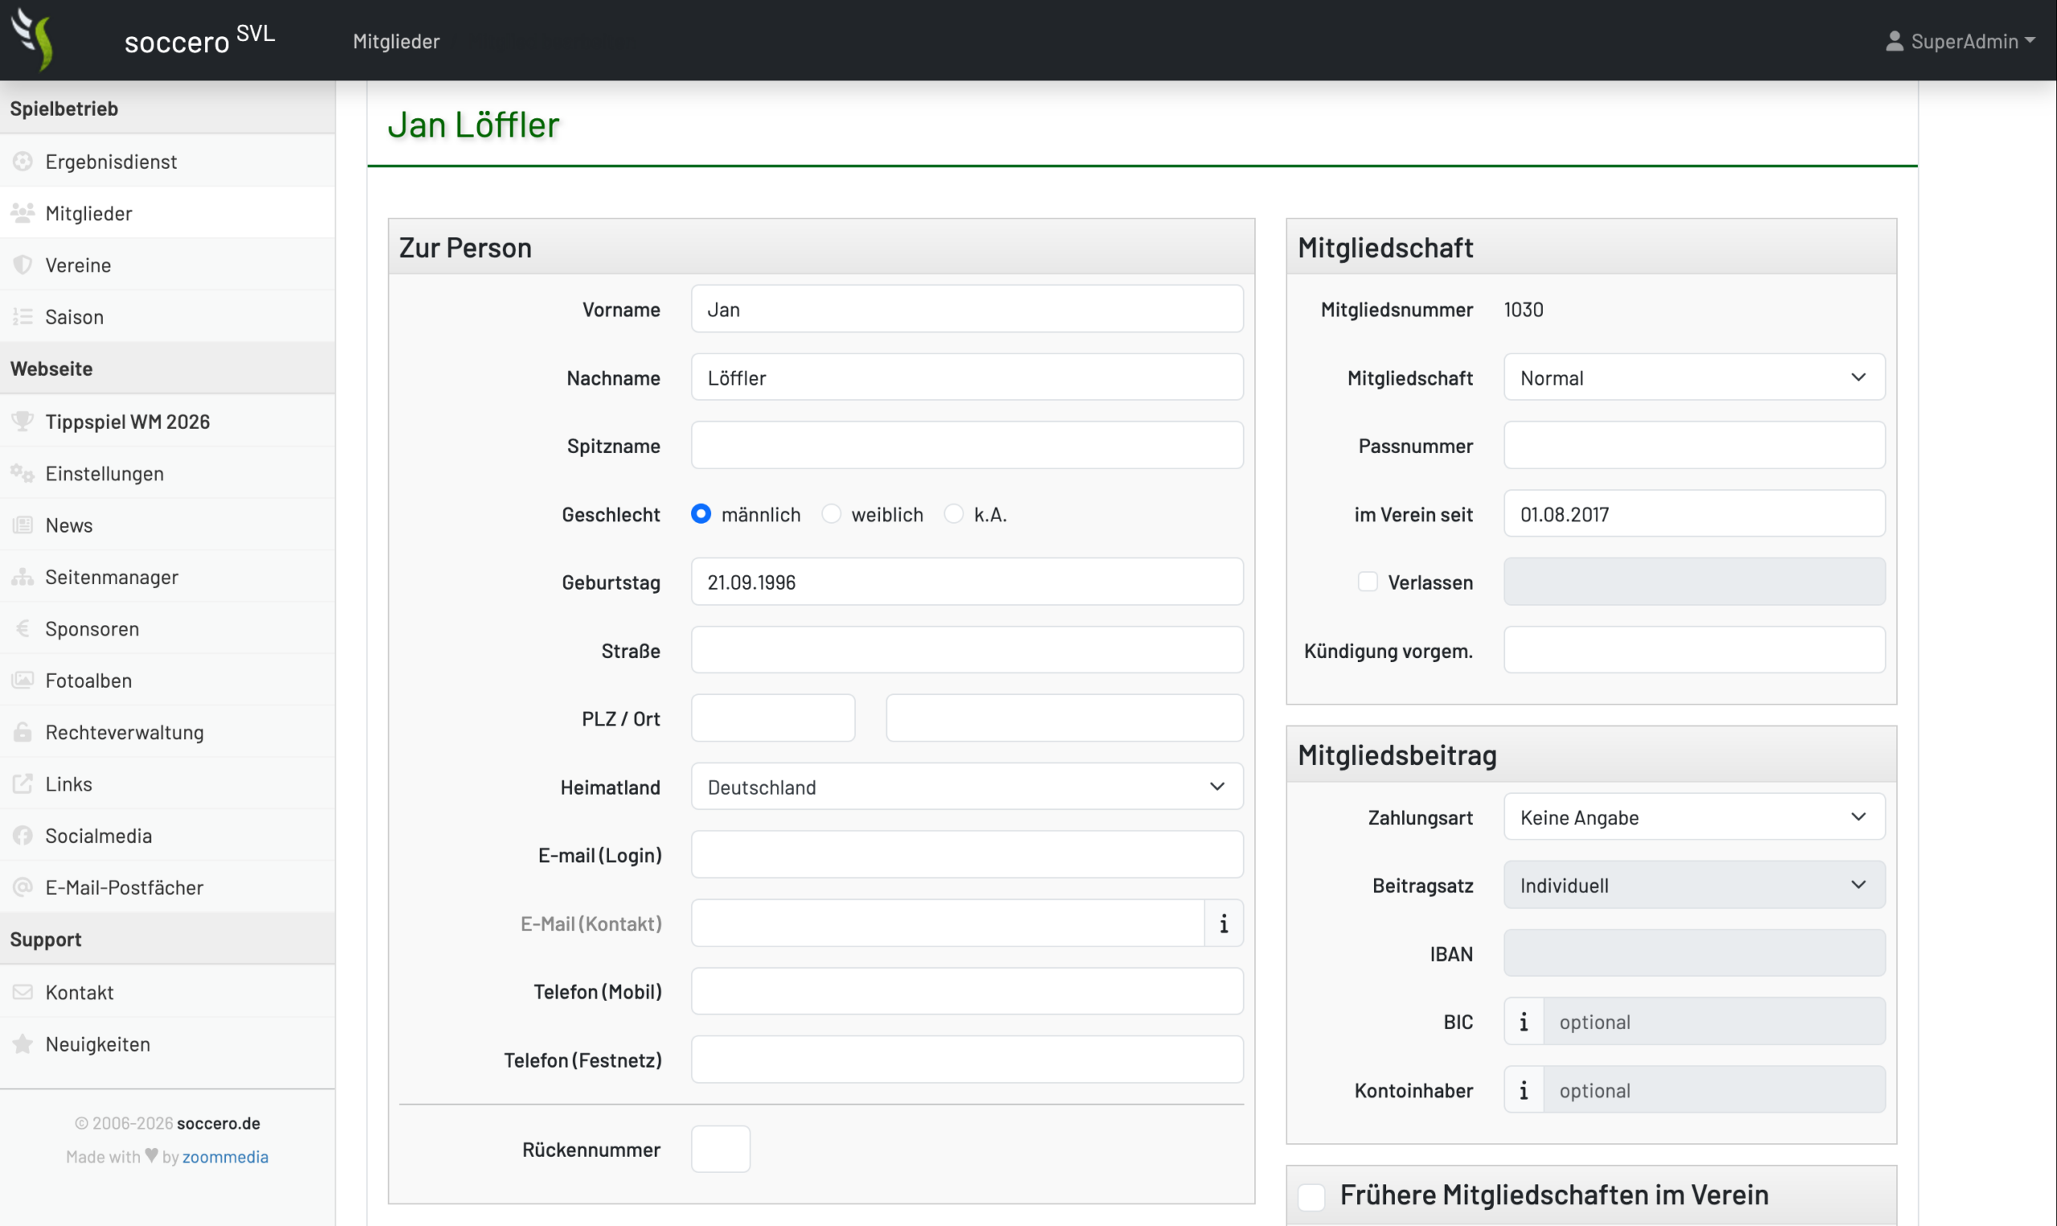Click the info icon next to Kontoinhaber
This screenshot has width=2057, height=1226.
coord(1523,1090)
